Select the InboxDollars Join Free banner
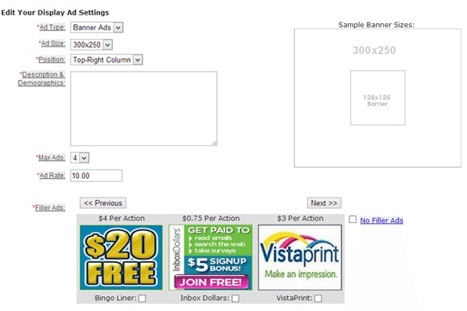 click(x=211, y=257)
